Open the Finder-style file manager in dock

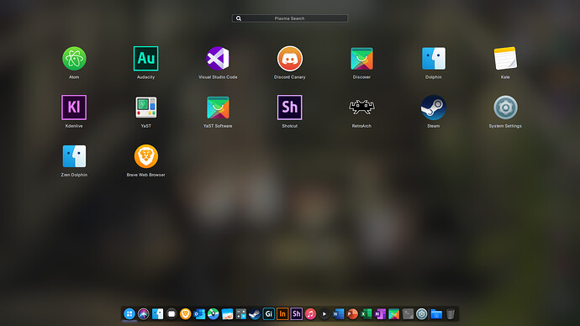tap(157, 314)
